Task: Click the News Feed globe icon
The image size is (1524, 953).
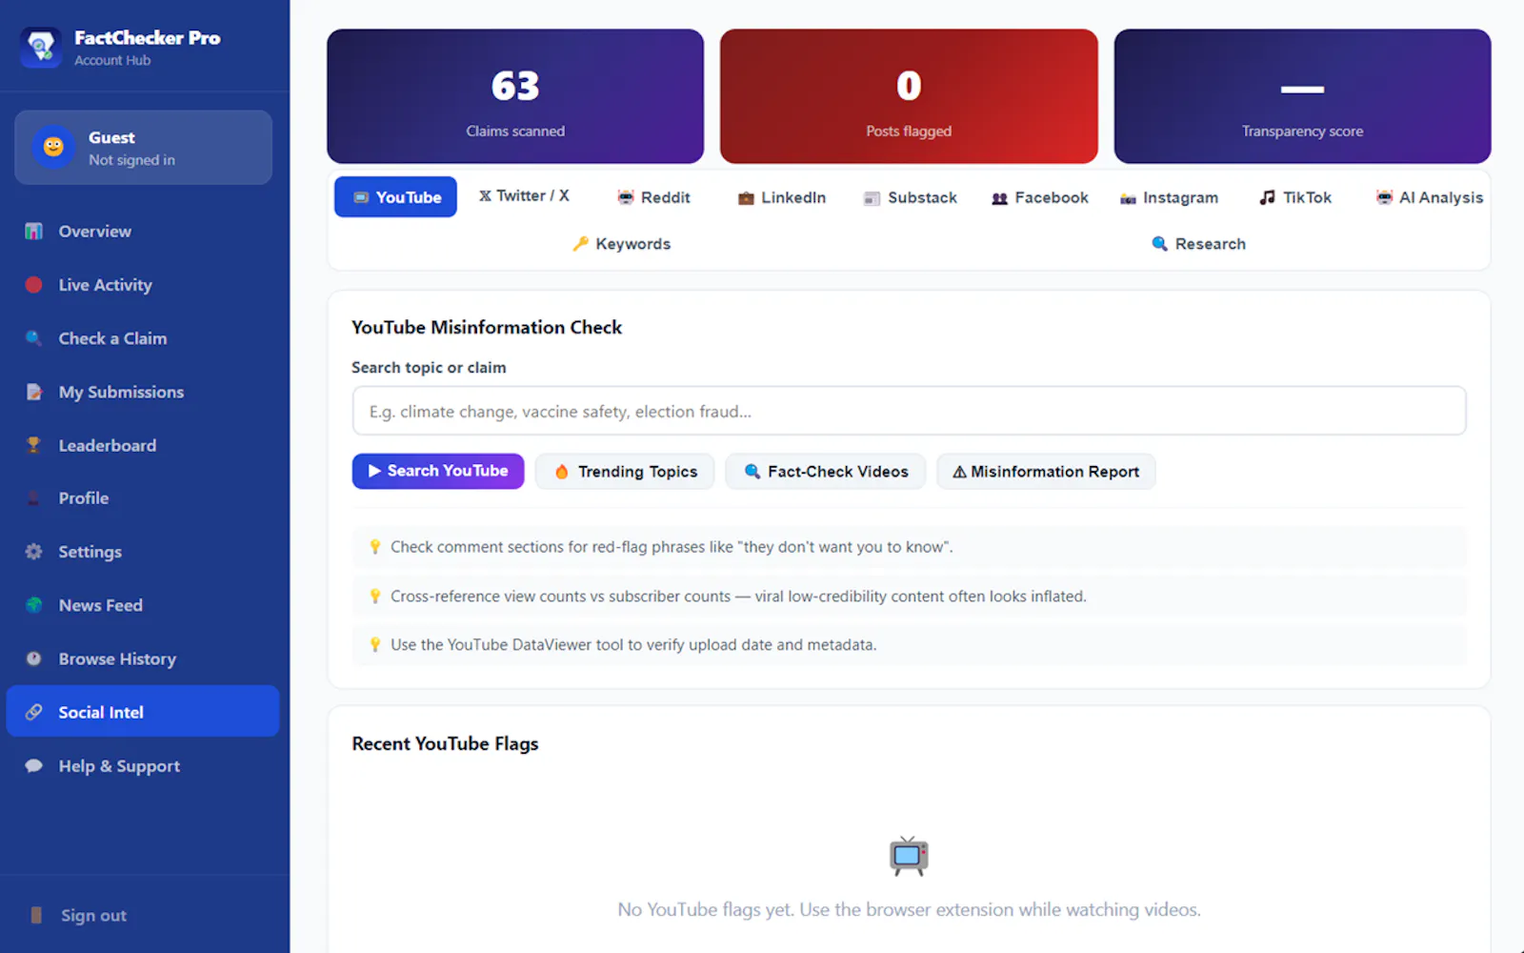Action: pos(34,605)
